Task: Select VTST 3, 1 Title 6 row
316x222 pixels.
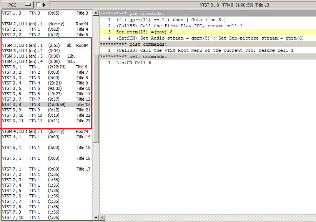Action: tap(47, 67)
